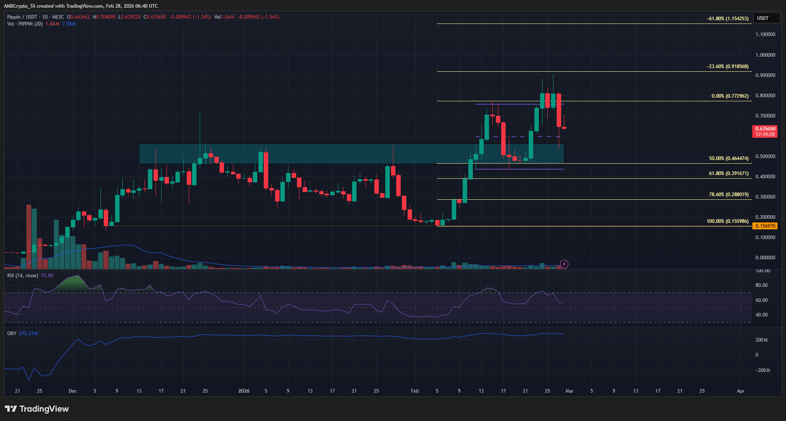Click the RSI value 55.80

pos(47,275)
